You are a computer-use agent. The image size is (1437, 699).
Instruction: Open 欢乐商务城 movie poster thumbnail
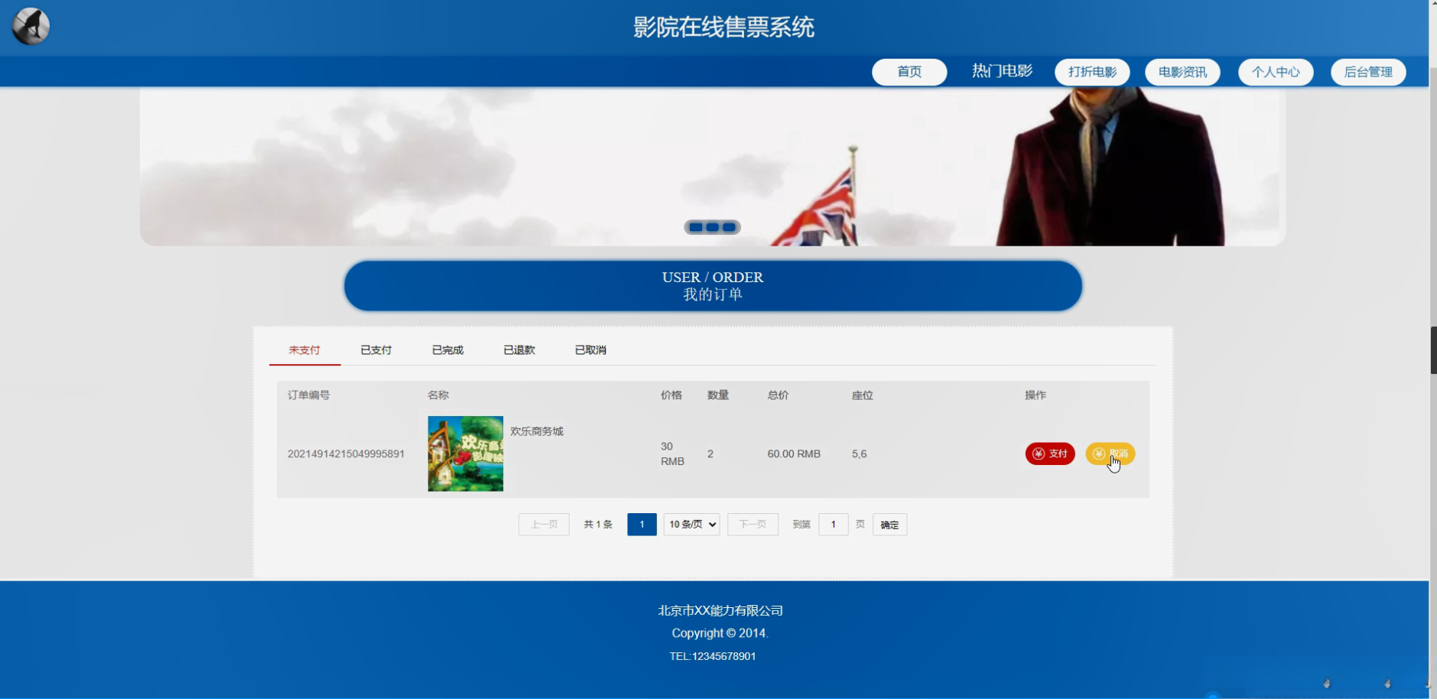(466, 454)
